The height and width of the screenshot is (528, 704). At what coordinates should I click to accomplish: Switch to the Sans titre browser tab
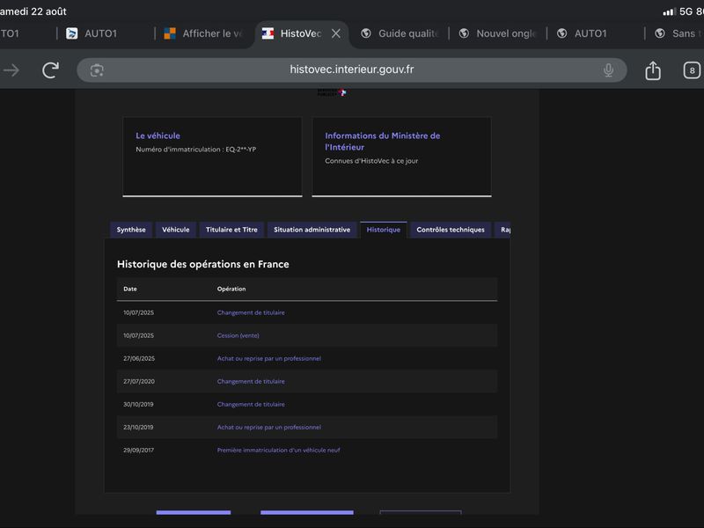[678, 33]
